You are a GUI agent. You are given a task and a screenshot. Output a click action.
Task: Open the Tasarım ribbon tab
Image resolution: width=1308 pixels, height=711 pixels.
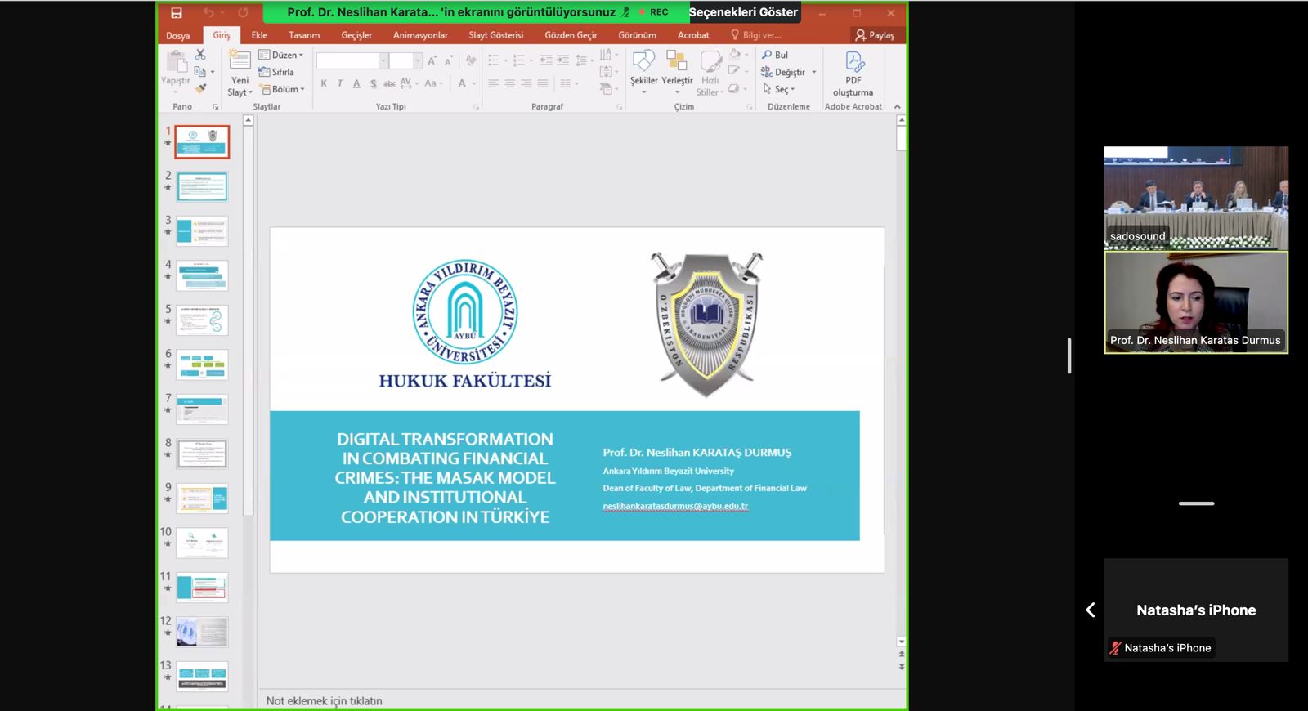coord(303,35)
